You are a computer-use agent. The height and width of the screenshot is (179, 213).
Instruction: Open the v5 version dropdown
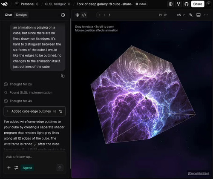(x=181, y=15)
